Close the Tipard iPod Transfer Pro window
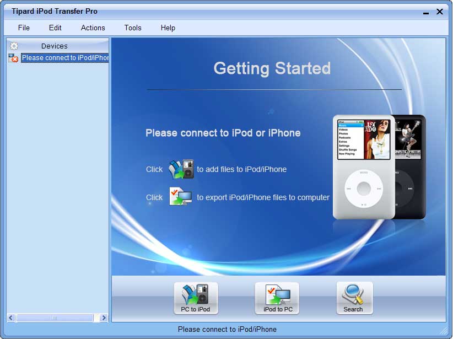 click(440, 12)
